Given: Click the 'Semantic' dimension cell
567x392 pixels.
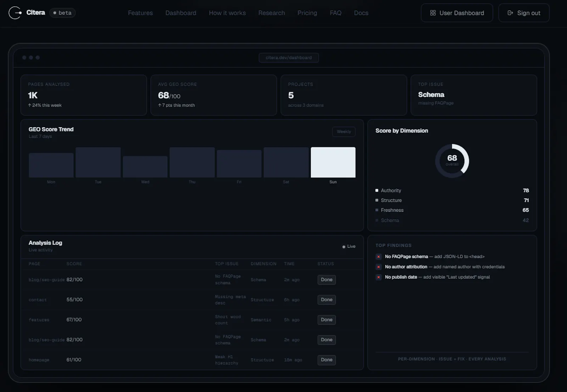Looking at the screenshot, I should click(261, 320).
